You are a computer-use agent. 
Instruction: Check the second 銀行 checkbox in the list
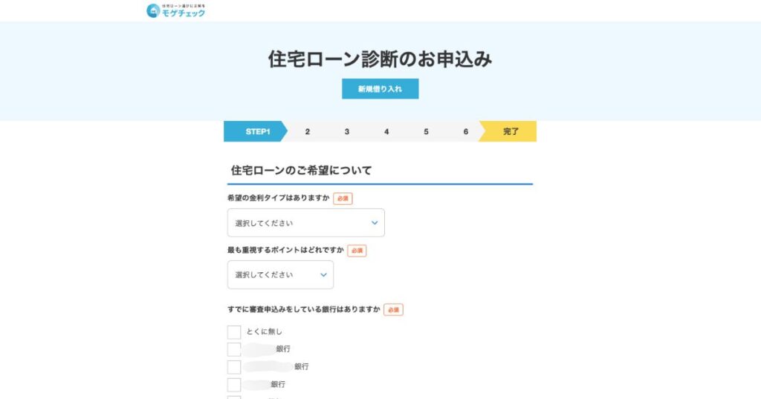tap(234, 367)
